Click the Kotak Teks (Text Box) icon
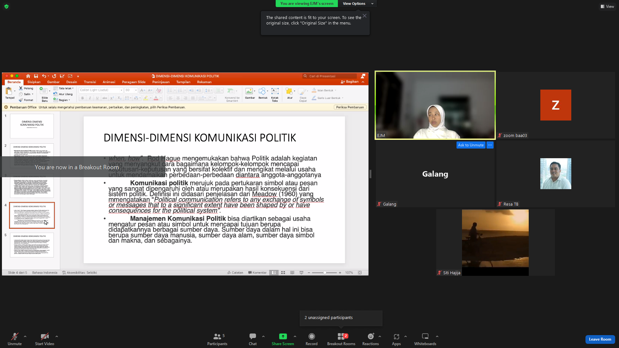619x348 pixels. click(275, 91)
